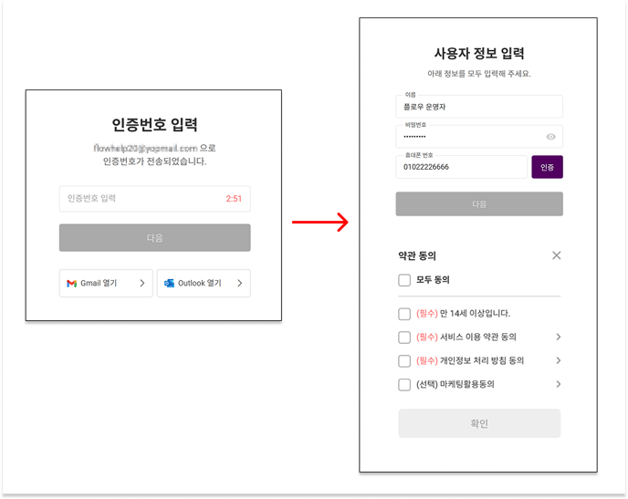This screenshot has height=499, width=628.
Task: Check 서비스 이용 약관 동의 checkbox
Action: 404,338
